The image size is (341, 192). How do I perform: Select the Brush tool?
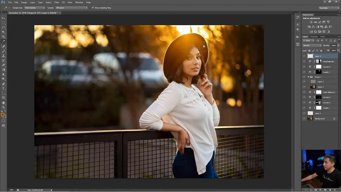point(3,51)
